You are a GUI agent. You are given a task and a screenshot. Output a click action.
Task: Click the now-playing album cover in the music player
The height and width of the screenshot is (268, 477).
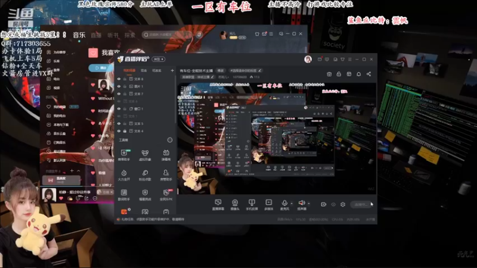point(49,195)
